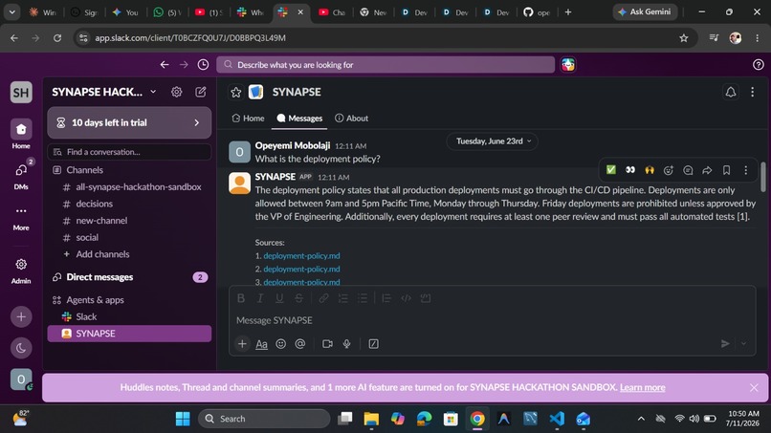Toggle the Aa formatting toolbar
The width and height of the screenshot is (771, 433).
tap(261, 344)
